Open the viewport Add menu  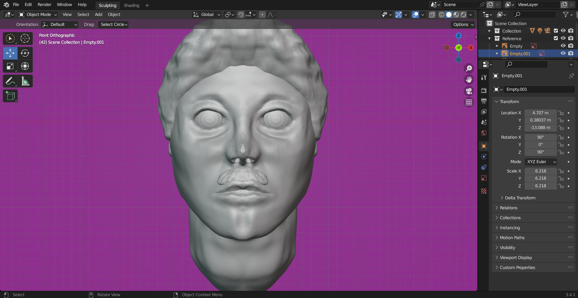[x=99, y=14]
